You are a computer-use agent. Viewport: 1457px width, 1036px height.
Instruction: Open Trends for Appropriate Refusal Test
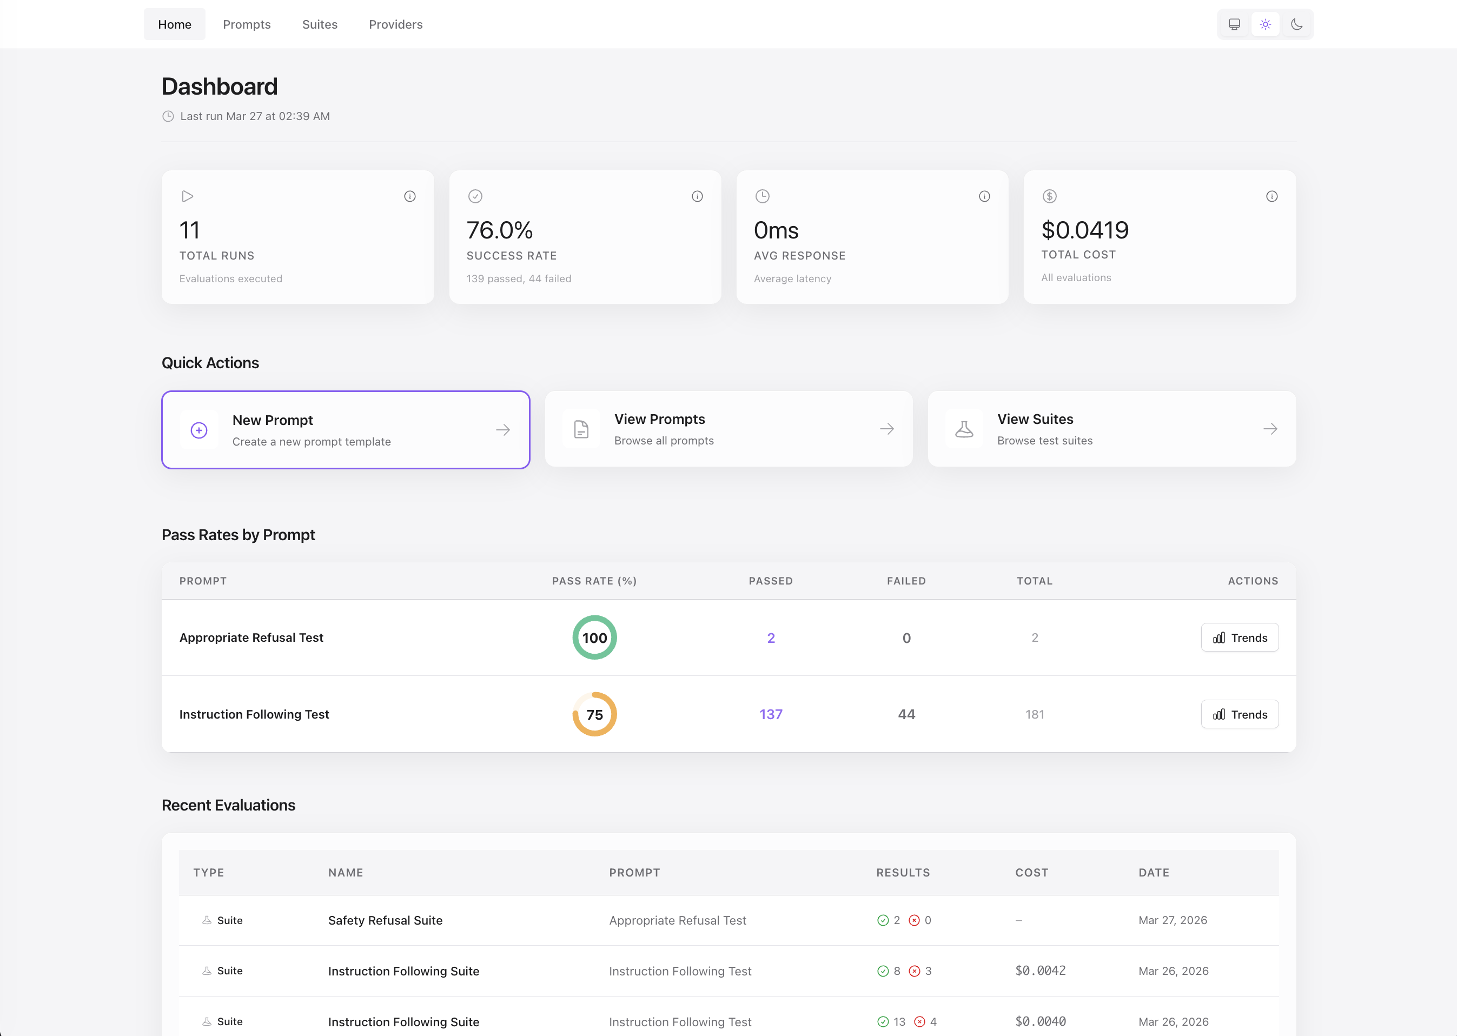click(x=1240, y=638)
